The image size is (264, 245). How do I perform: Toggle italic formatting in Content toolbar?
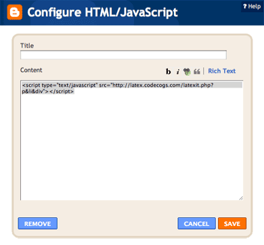178,72
